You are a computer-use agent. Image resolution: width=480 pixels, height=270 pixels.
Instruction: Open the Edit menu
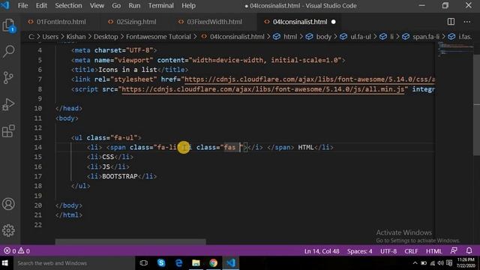[x=41, y=5]
